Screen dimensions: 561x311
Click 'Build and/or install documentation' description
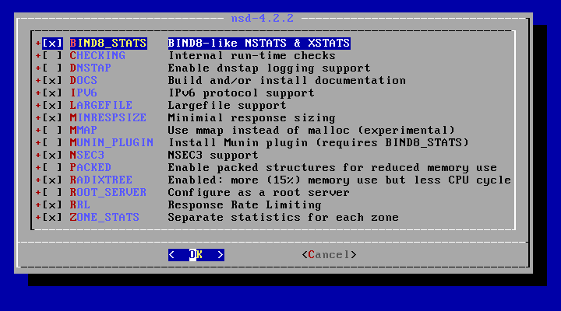pyautogui.click(x=287, y=80)
